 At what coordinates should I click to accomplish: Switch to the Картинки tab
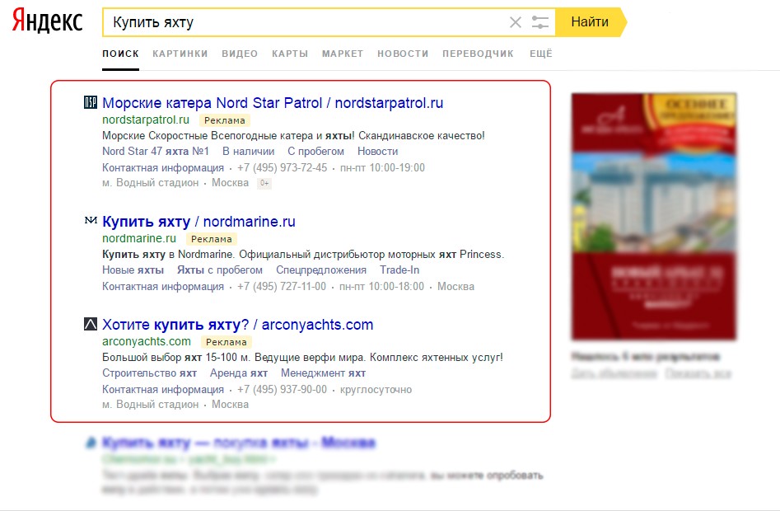tap(180, 54)
